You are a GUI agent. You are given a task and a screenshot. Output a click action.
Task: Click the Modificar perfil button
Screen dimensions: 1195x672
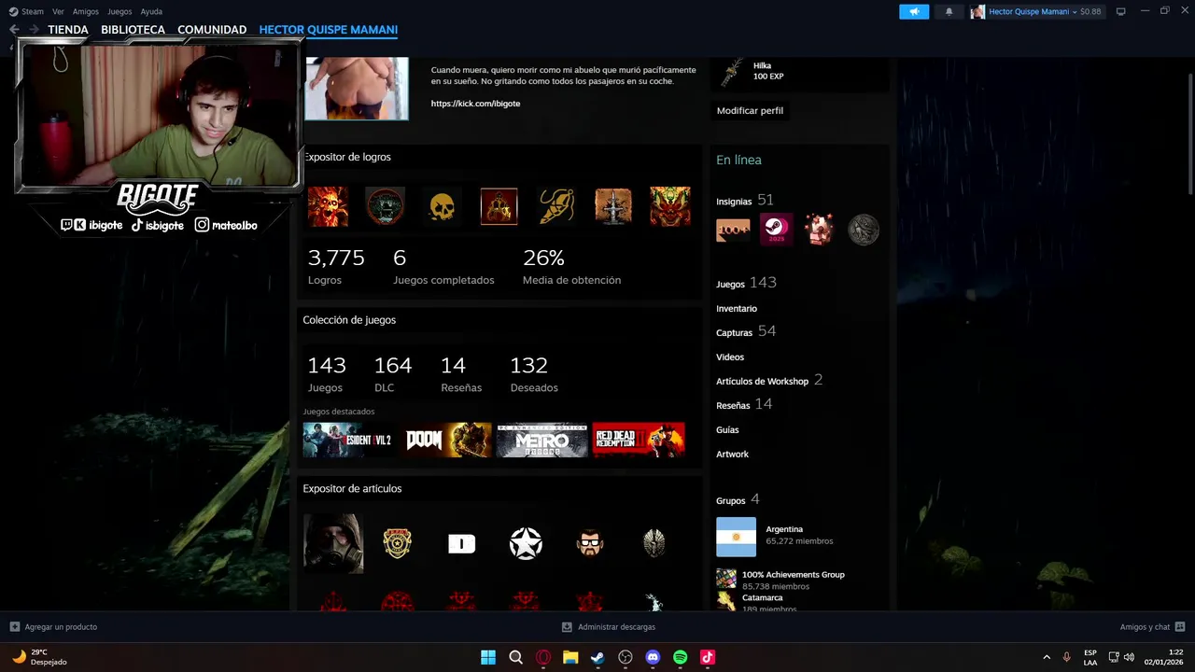(x=750, y=110)
